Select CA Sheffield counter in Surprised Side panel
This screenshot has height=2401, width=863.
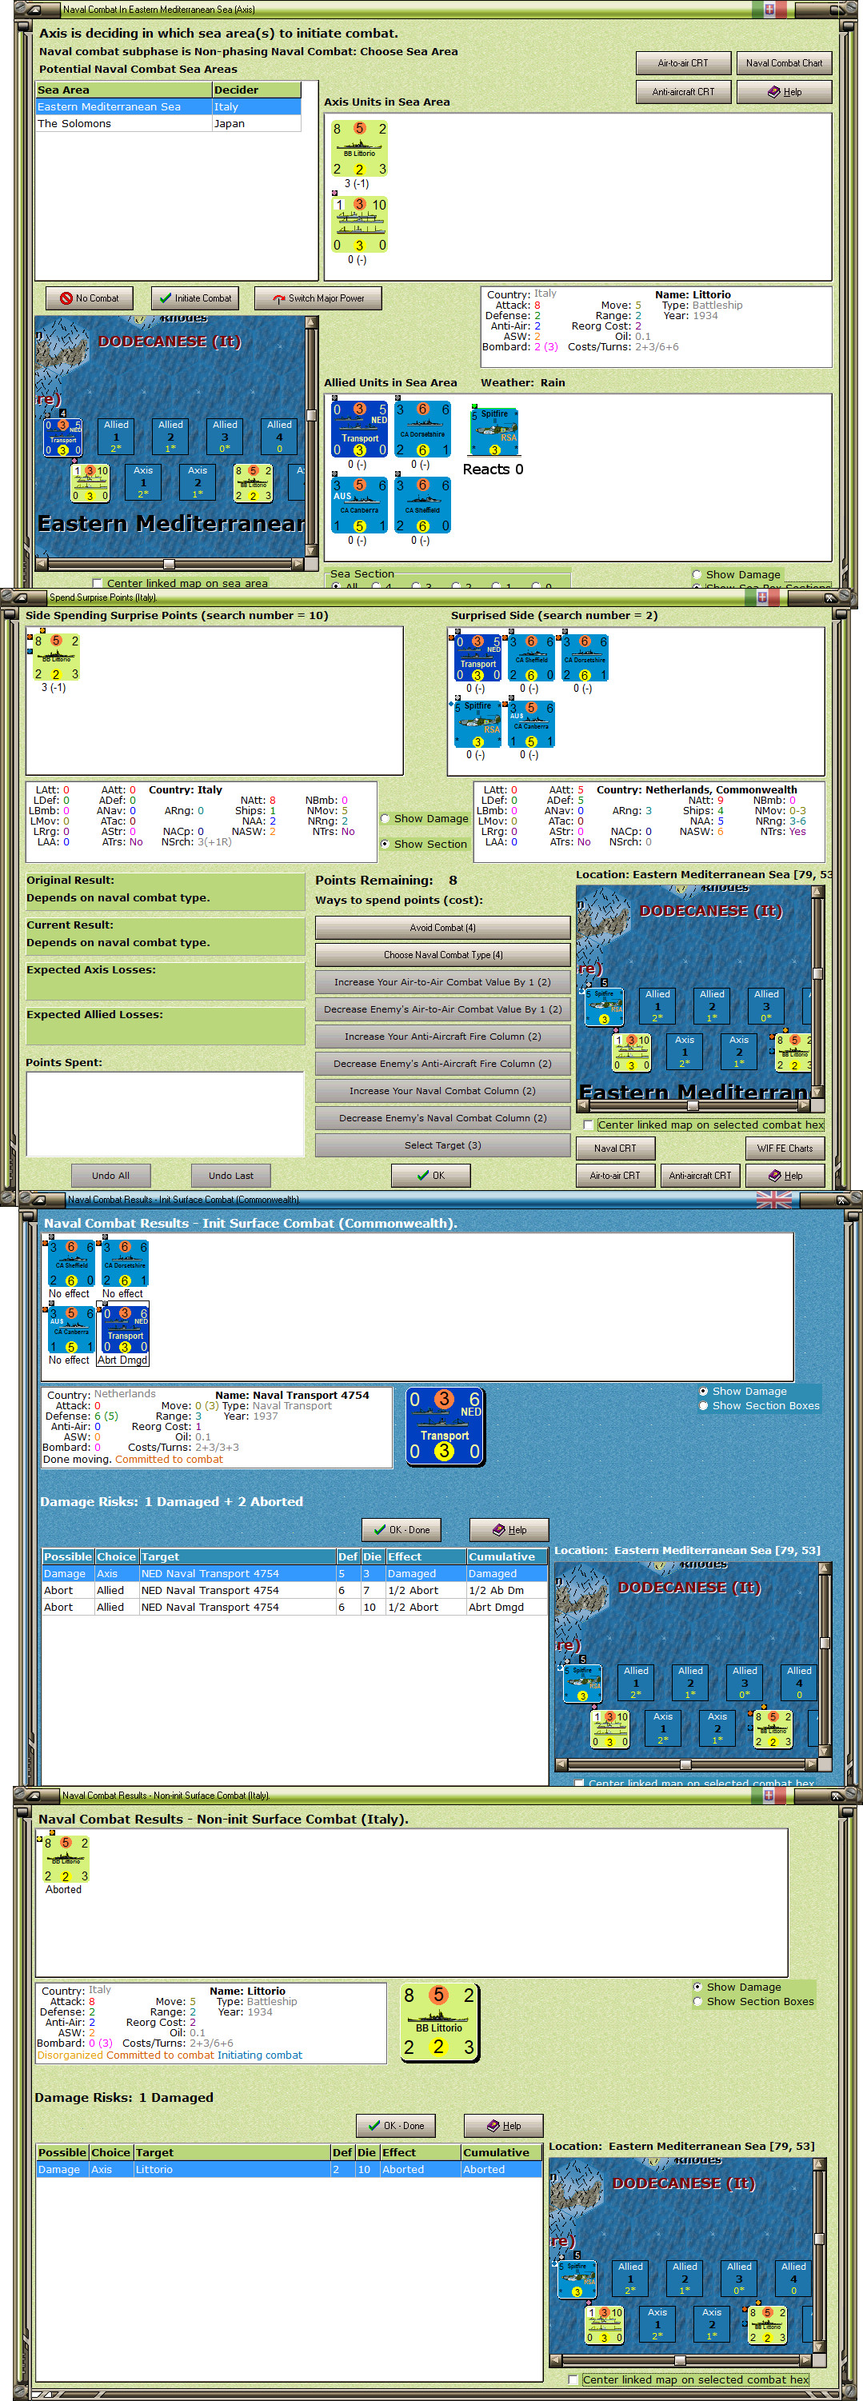(531, 659)
